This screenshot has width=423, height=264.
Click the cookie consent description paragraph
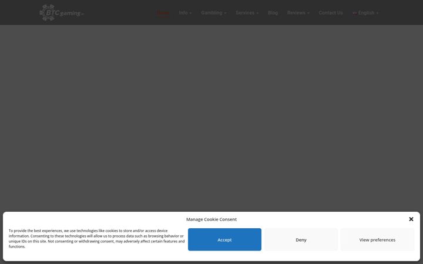click(x=96, y=238)
